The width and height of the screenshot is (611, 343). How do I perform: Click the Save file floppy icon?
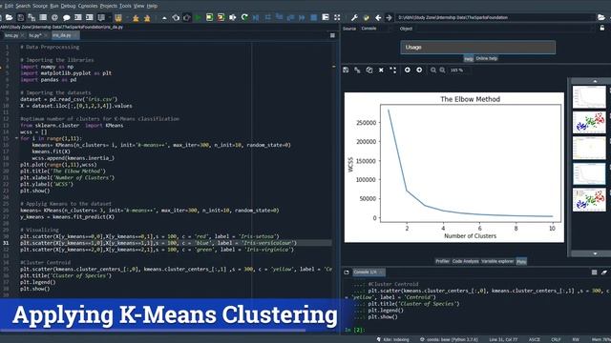21,17
